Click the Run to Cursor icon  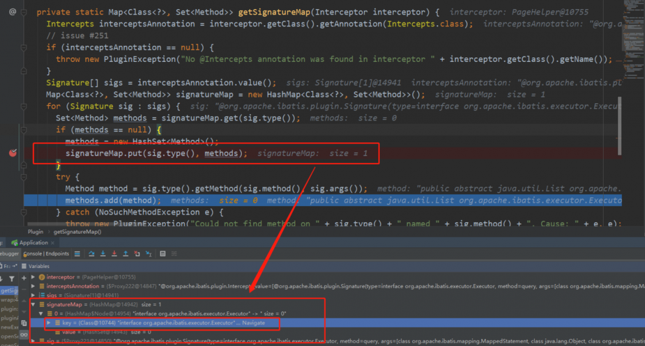coord(148,254)
